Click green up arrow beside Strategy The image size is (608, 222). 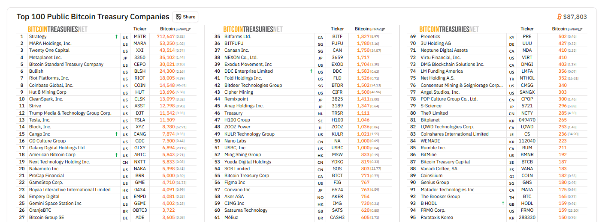tap(116, 37)
